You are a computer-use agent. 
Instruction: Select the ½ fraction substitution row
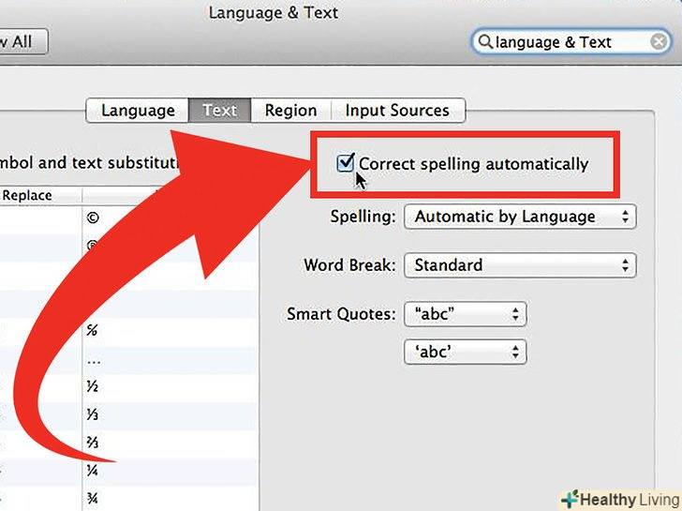click(x=93, y=386)
